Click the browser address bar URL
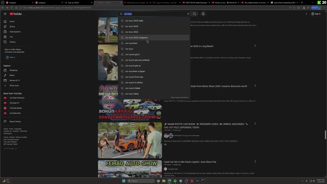 (57, 8)
